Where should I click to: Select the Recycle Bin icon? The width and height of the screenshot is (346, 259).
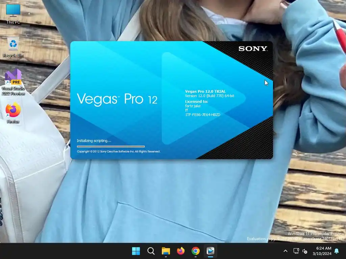pos(13,47)
